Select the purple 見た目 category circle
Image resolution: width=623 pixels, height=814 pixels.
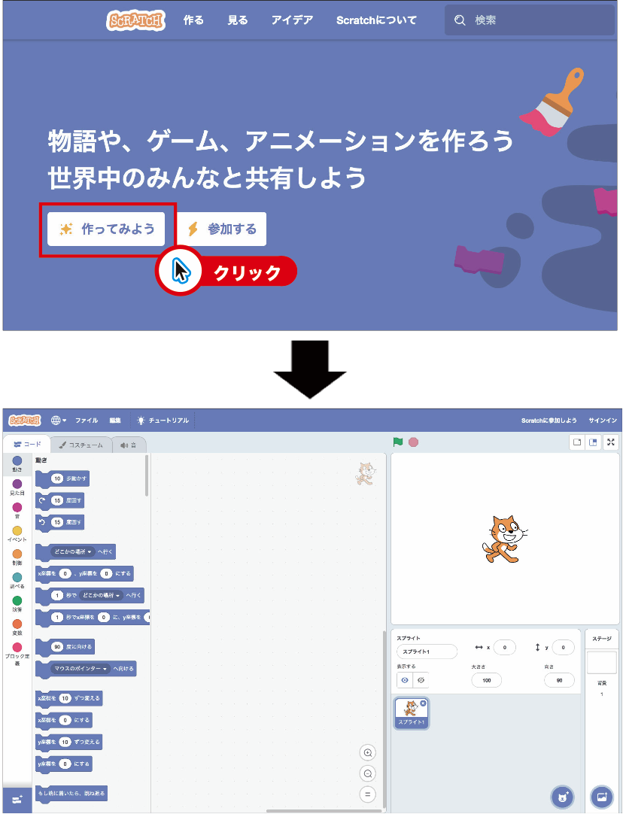tap(17, 484)
